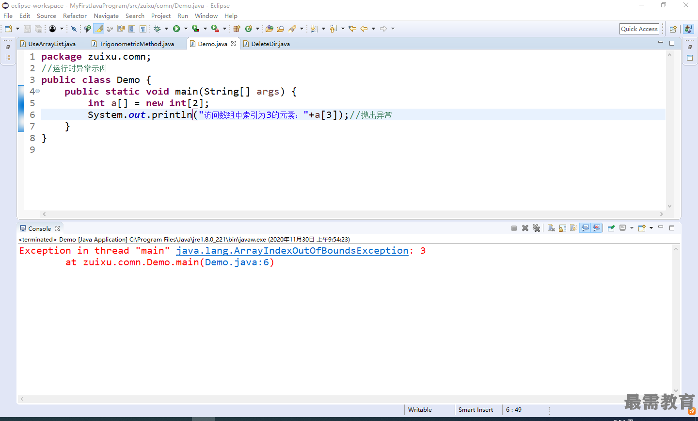Click the Back navigation arrow

click(364, 29)
